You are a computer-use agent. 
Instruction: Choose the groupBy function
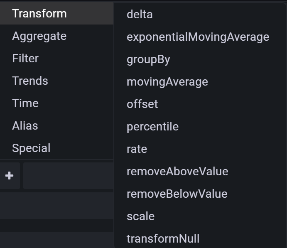148,59
